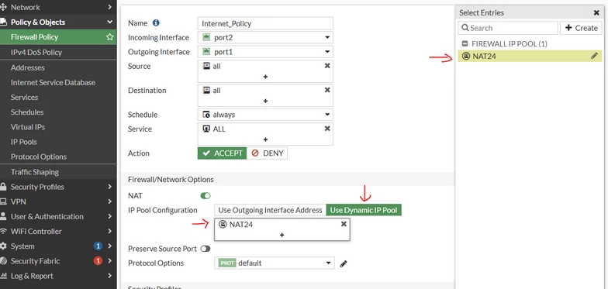
Task: Click the 'all' entry in Source
Action: coord(212,67)
